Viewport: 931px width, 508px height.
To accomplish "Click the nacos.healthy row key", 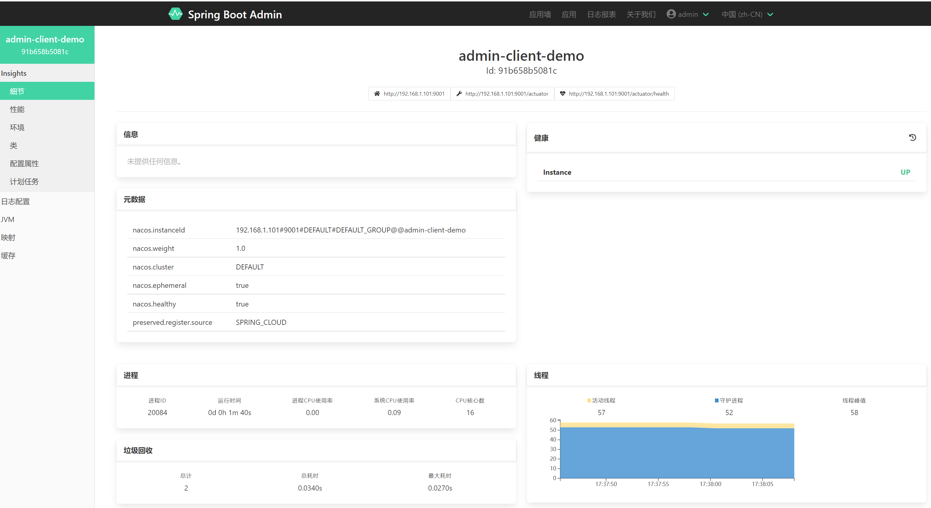I will click(x=154, y=304).
